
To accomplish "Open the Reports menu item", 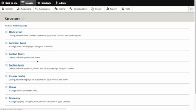I will pos(112,9).
